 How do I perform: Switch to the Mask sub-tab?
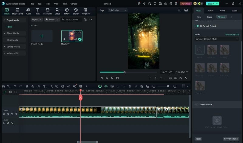coord(210,17)
